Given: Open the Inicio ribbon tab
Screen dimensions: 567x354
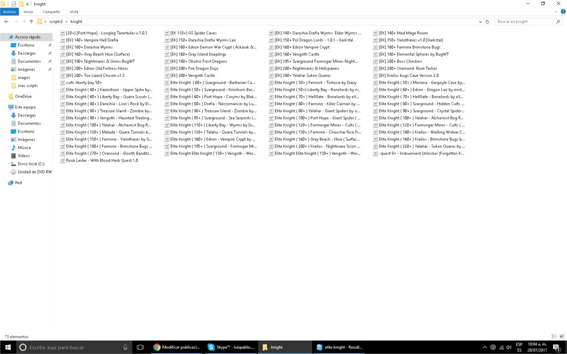Looking at the screenshot, I should 28,12.
